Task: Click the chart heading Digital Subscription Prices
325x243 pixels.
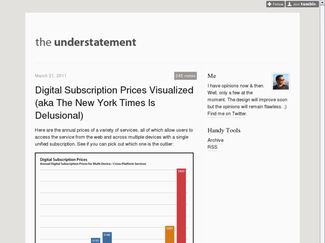Action: click(63, 159)
